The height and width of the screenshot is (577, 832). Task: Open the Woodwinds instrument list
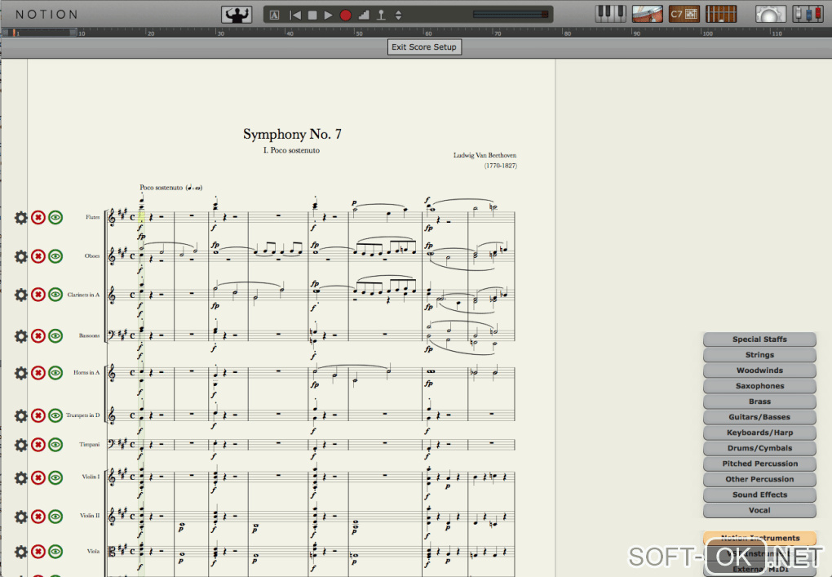coord(759,371)
